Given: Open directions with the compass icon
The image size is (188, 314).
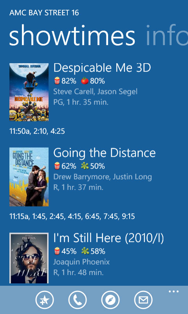Looking at the screenshot, I should (x=110, y=300).
